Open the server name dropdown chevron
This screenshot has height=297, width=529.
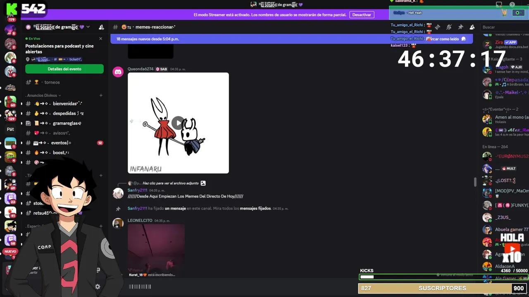[88, 27]
